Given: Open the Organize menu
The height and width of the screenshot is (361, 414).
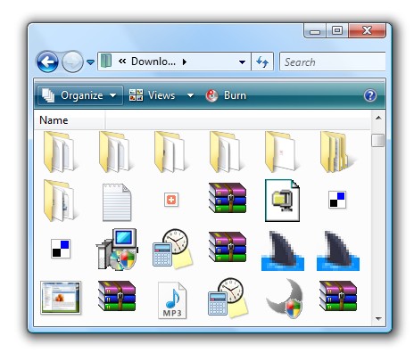Looking at the screenshot, I should (79, 95).
